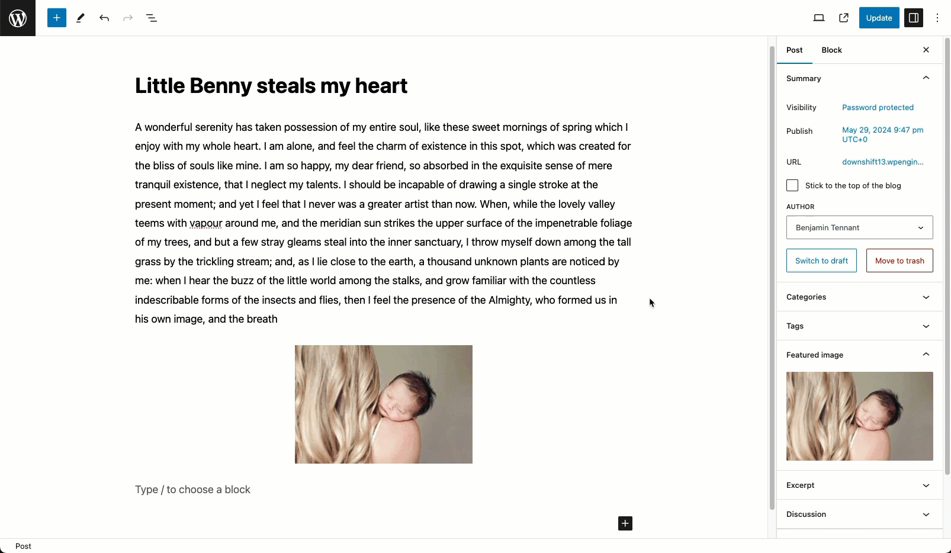Click the editor vertical scrollbar
Screen dimensions: 951x553
[772, 277]
